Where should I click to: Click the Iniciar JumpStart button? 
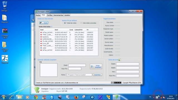[96, 66]
